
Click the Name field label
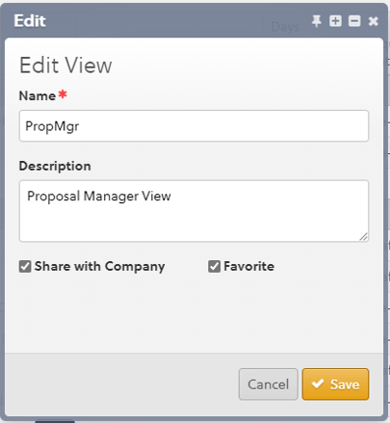point(38,95)
